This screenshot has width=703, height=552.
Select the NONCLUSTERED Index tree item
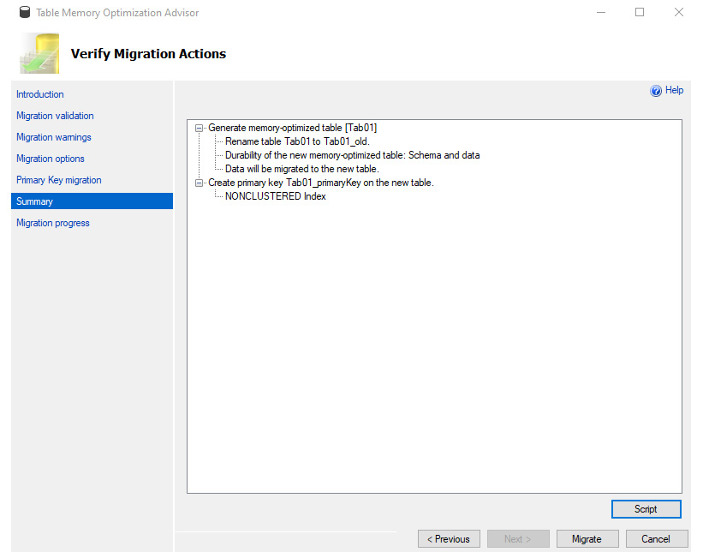tap(275, 196)
